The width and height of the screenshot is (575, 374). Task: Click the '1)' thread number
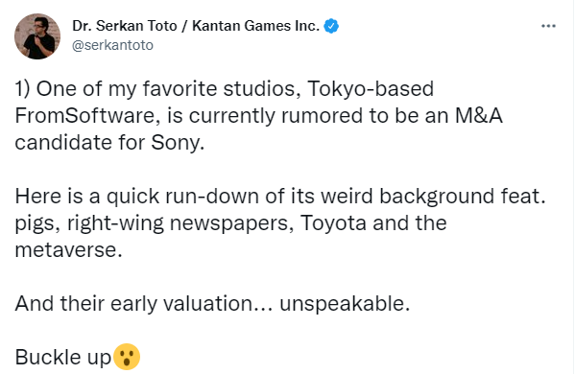pos(22,89)
